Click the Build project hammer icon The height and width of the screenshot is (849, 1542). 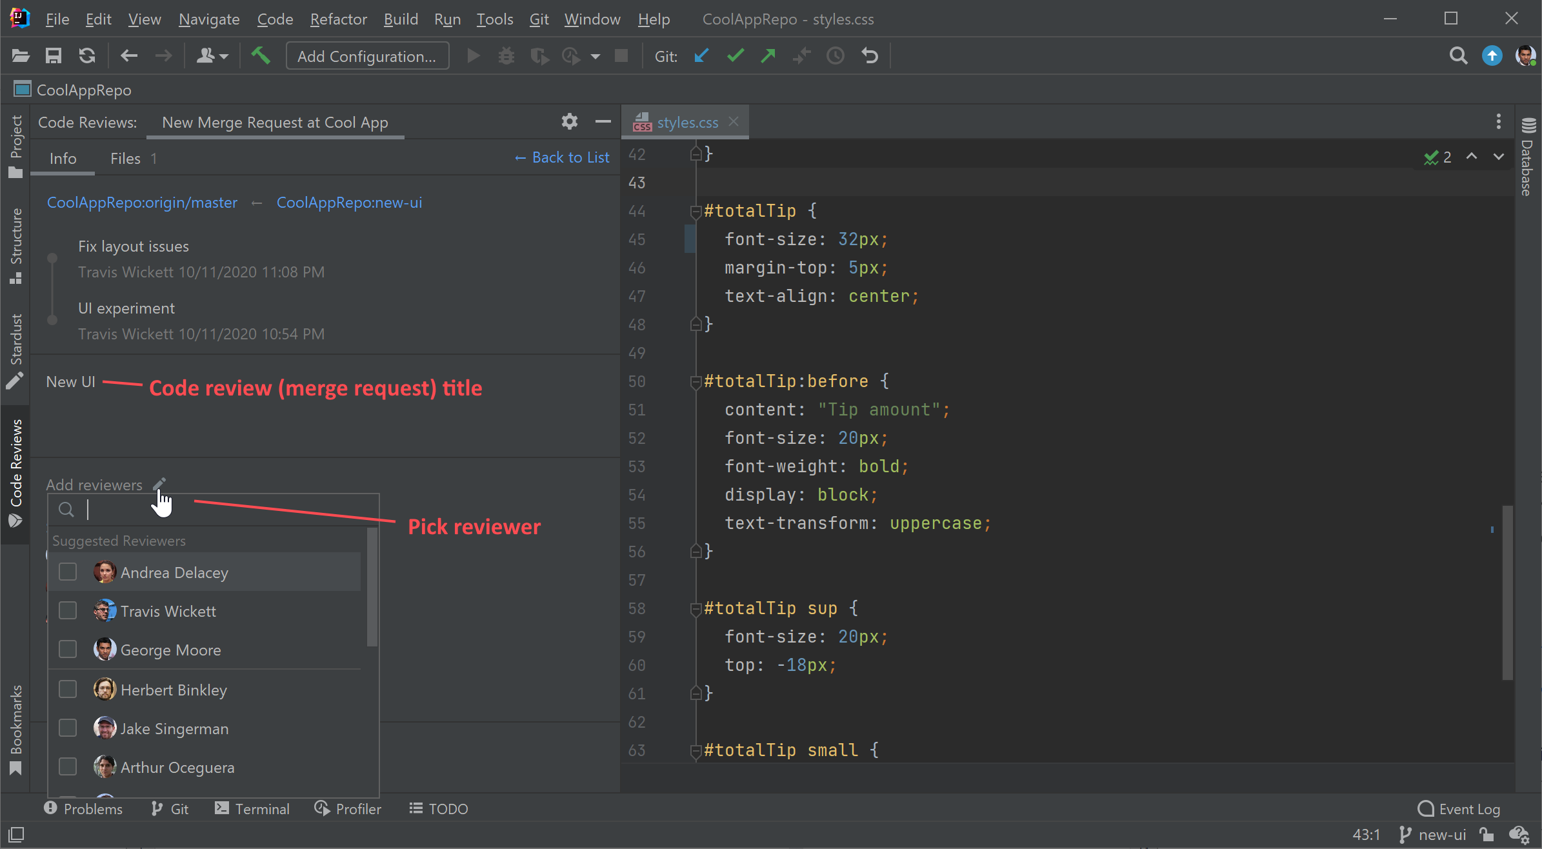[x=261, y=56]
